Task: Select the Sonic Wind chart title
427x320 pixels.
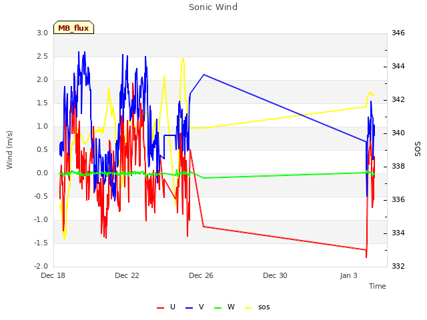Action: pos(213,7)
